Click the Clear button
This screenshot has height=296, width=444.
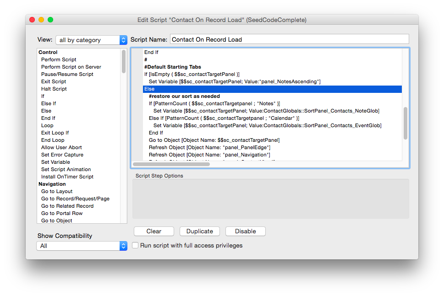[x=153, y=231]
